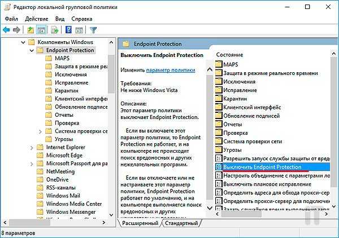Click description pane scrollbar down arrow
The width and height of the screenshot is (339, 238).
click(210, 208)
